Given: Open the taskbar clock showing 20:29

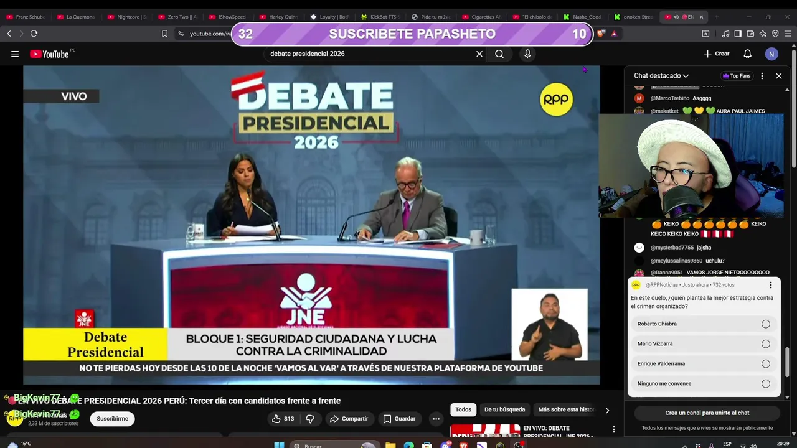Looking at the screenshot, I should 783,444.
